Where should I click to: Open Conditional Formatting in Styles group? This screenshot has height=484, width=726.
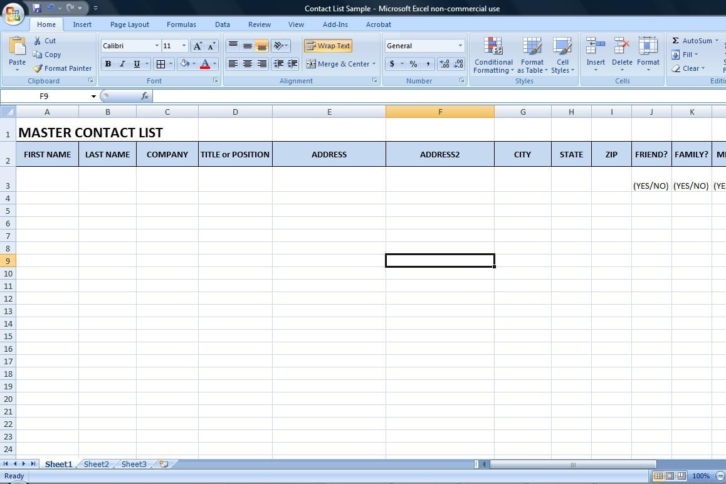pos(493,55)
